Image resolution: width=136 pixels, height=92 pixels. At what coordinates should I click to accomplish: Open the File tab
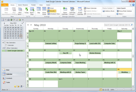(x=5, y=5)
